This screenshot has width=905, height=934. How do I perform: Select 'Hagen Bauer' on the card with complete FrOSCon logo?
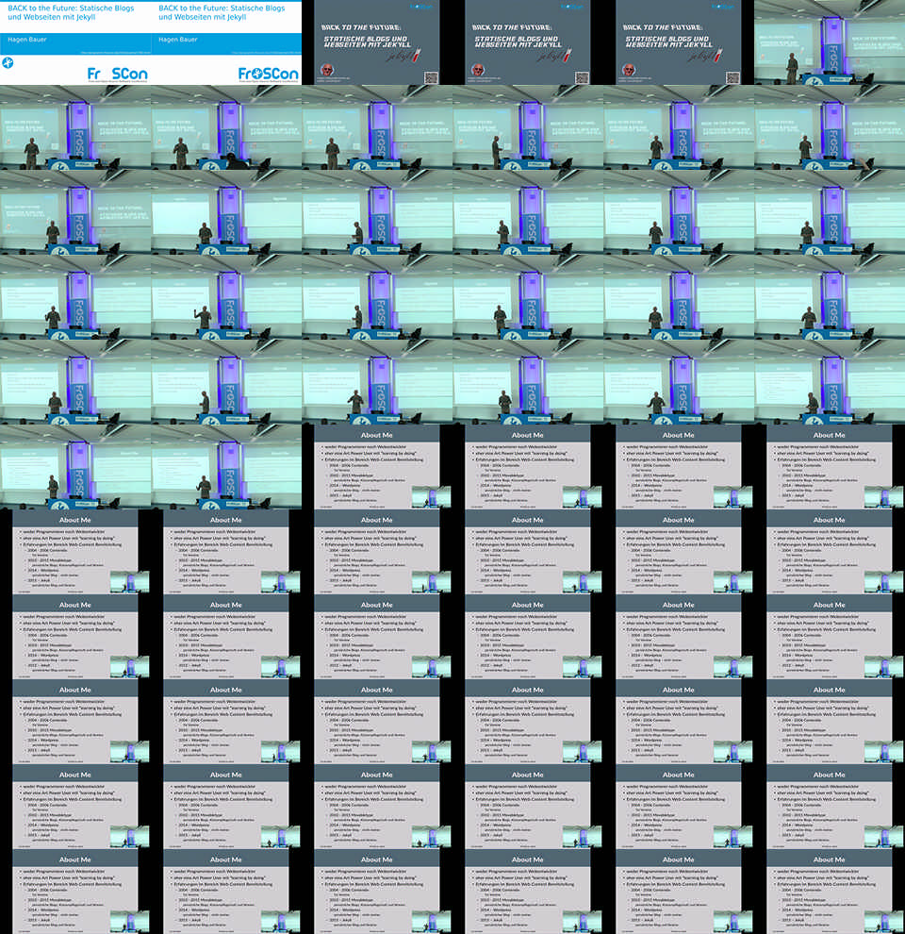pos(178,40)
